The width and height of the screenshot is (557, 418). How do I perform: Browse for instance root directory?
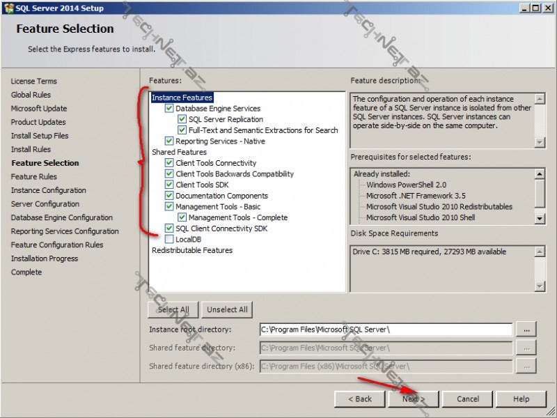[527, 330]
